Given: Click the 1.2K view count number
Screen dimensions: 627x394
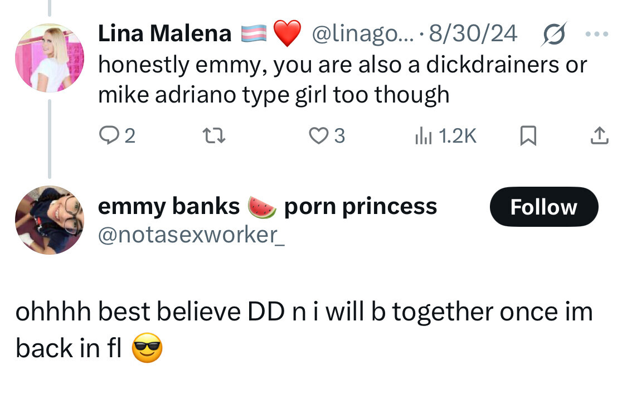Looking at the screenshot, I should [458, 135].
